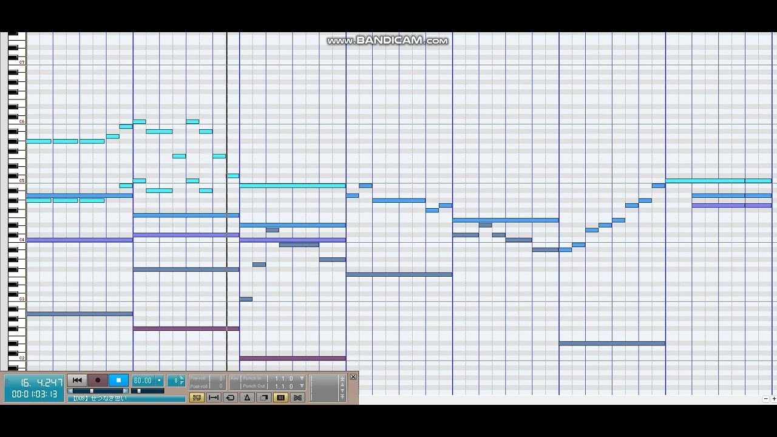Toggle the crossed-waves icon
The width and height of the screenshot is (777, 437).
[x=297, y=398]
